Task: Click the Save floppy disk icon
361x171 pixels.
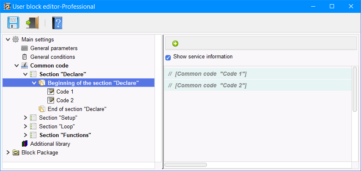Action: click(13, 22)
